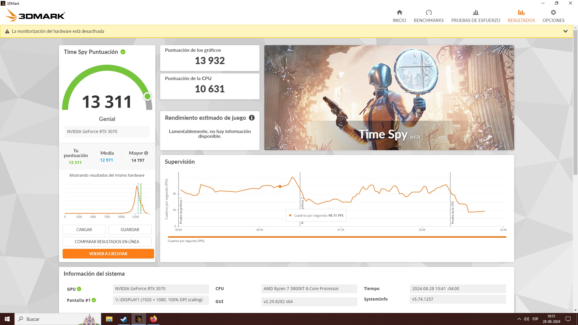Click the SystemInfo version v5.74.1257
This screenshot has width=578, height=325.
pos(458,299)
